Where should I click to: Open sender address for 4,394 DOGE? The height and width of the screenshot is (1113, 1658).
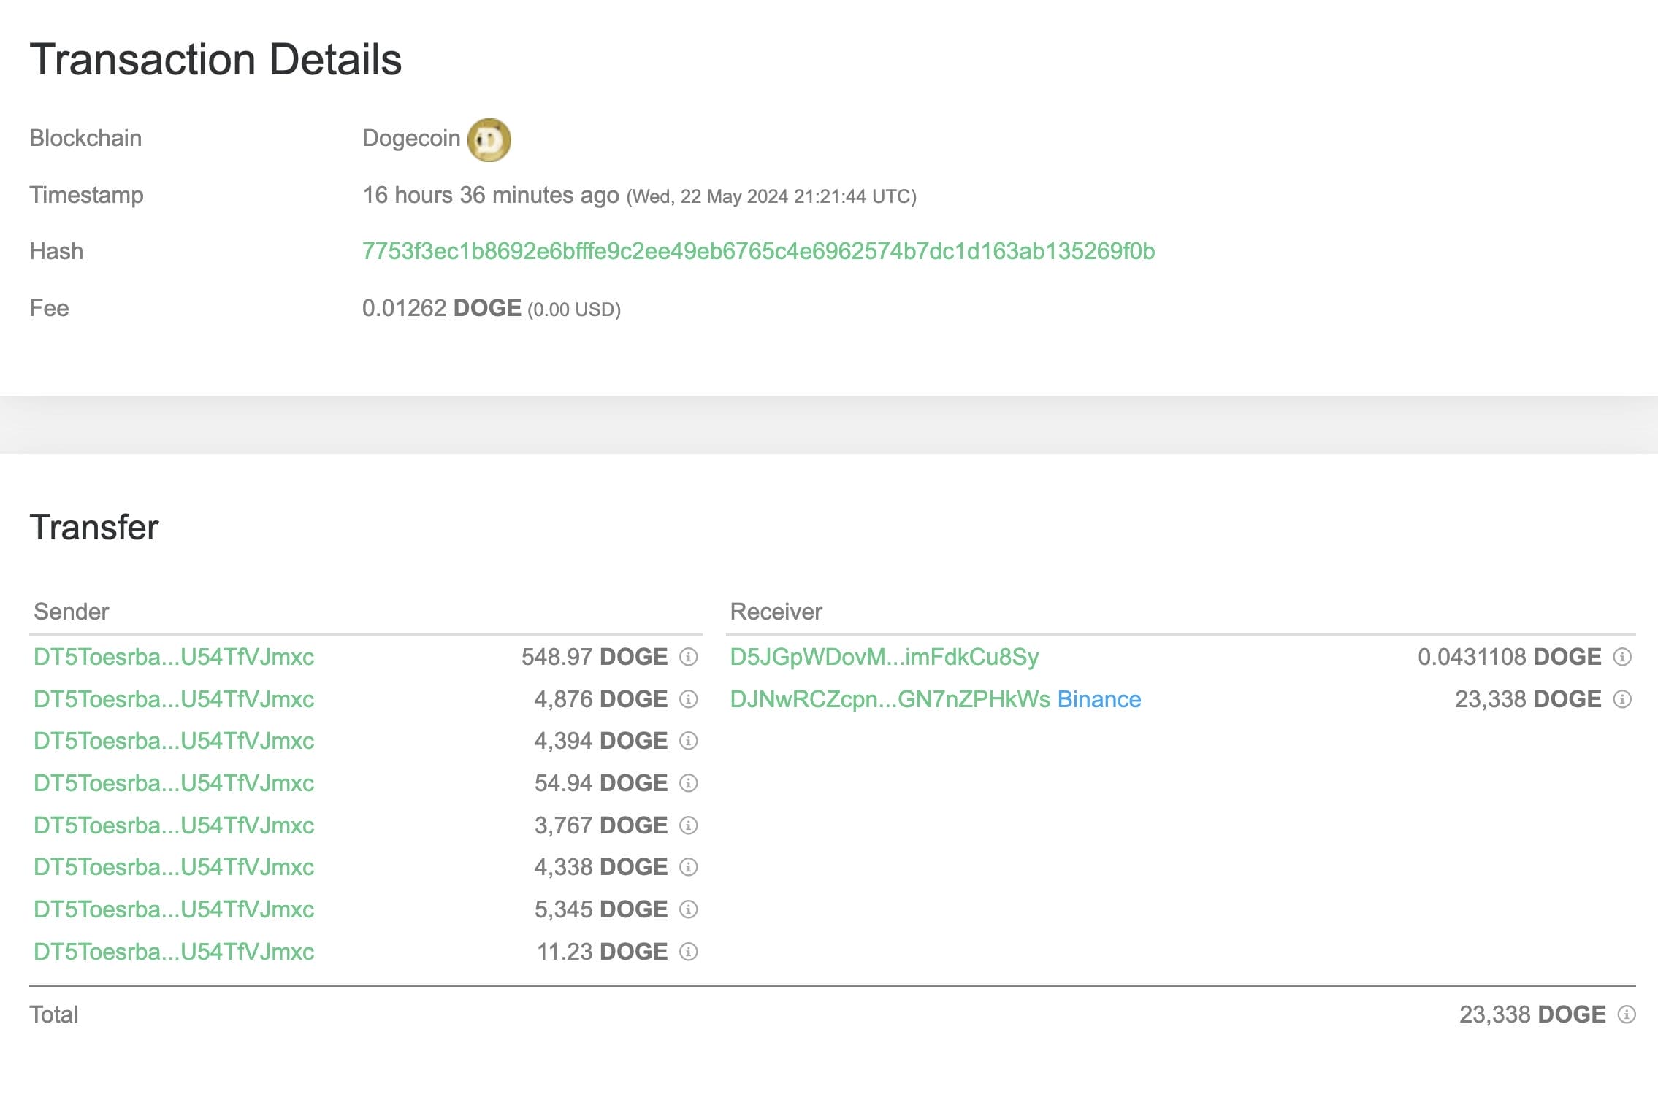[174, 741]
